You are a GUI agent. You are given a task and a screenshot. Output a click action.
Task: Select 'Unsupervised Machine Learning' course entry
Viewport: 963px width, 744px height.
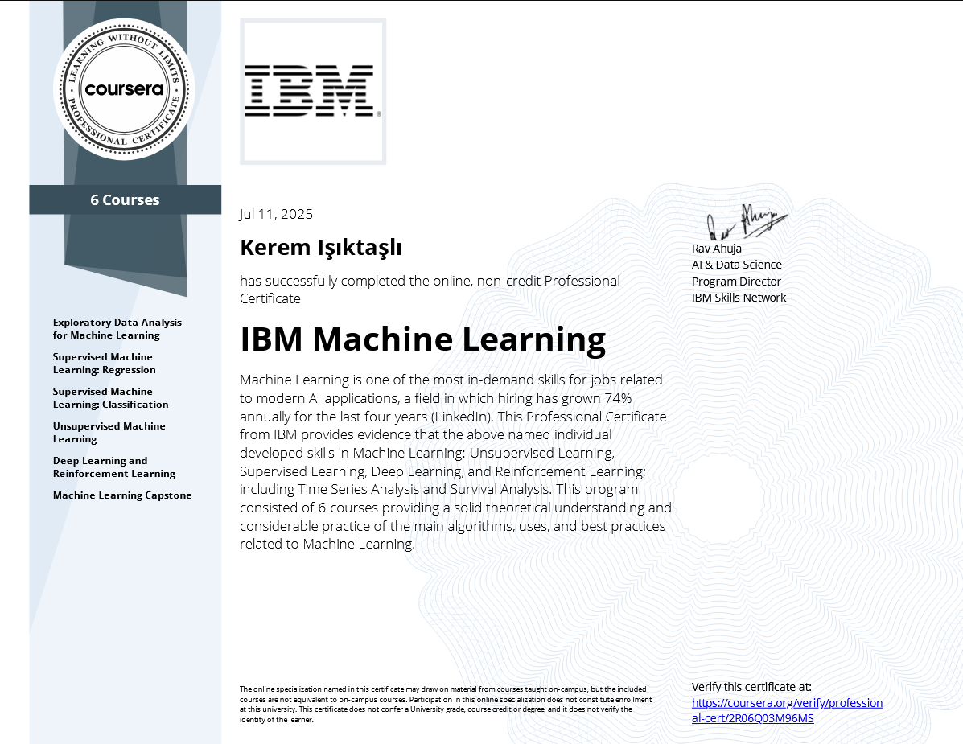(x=109, y=432)
